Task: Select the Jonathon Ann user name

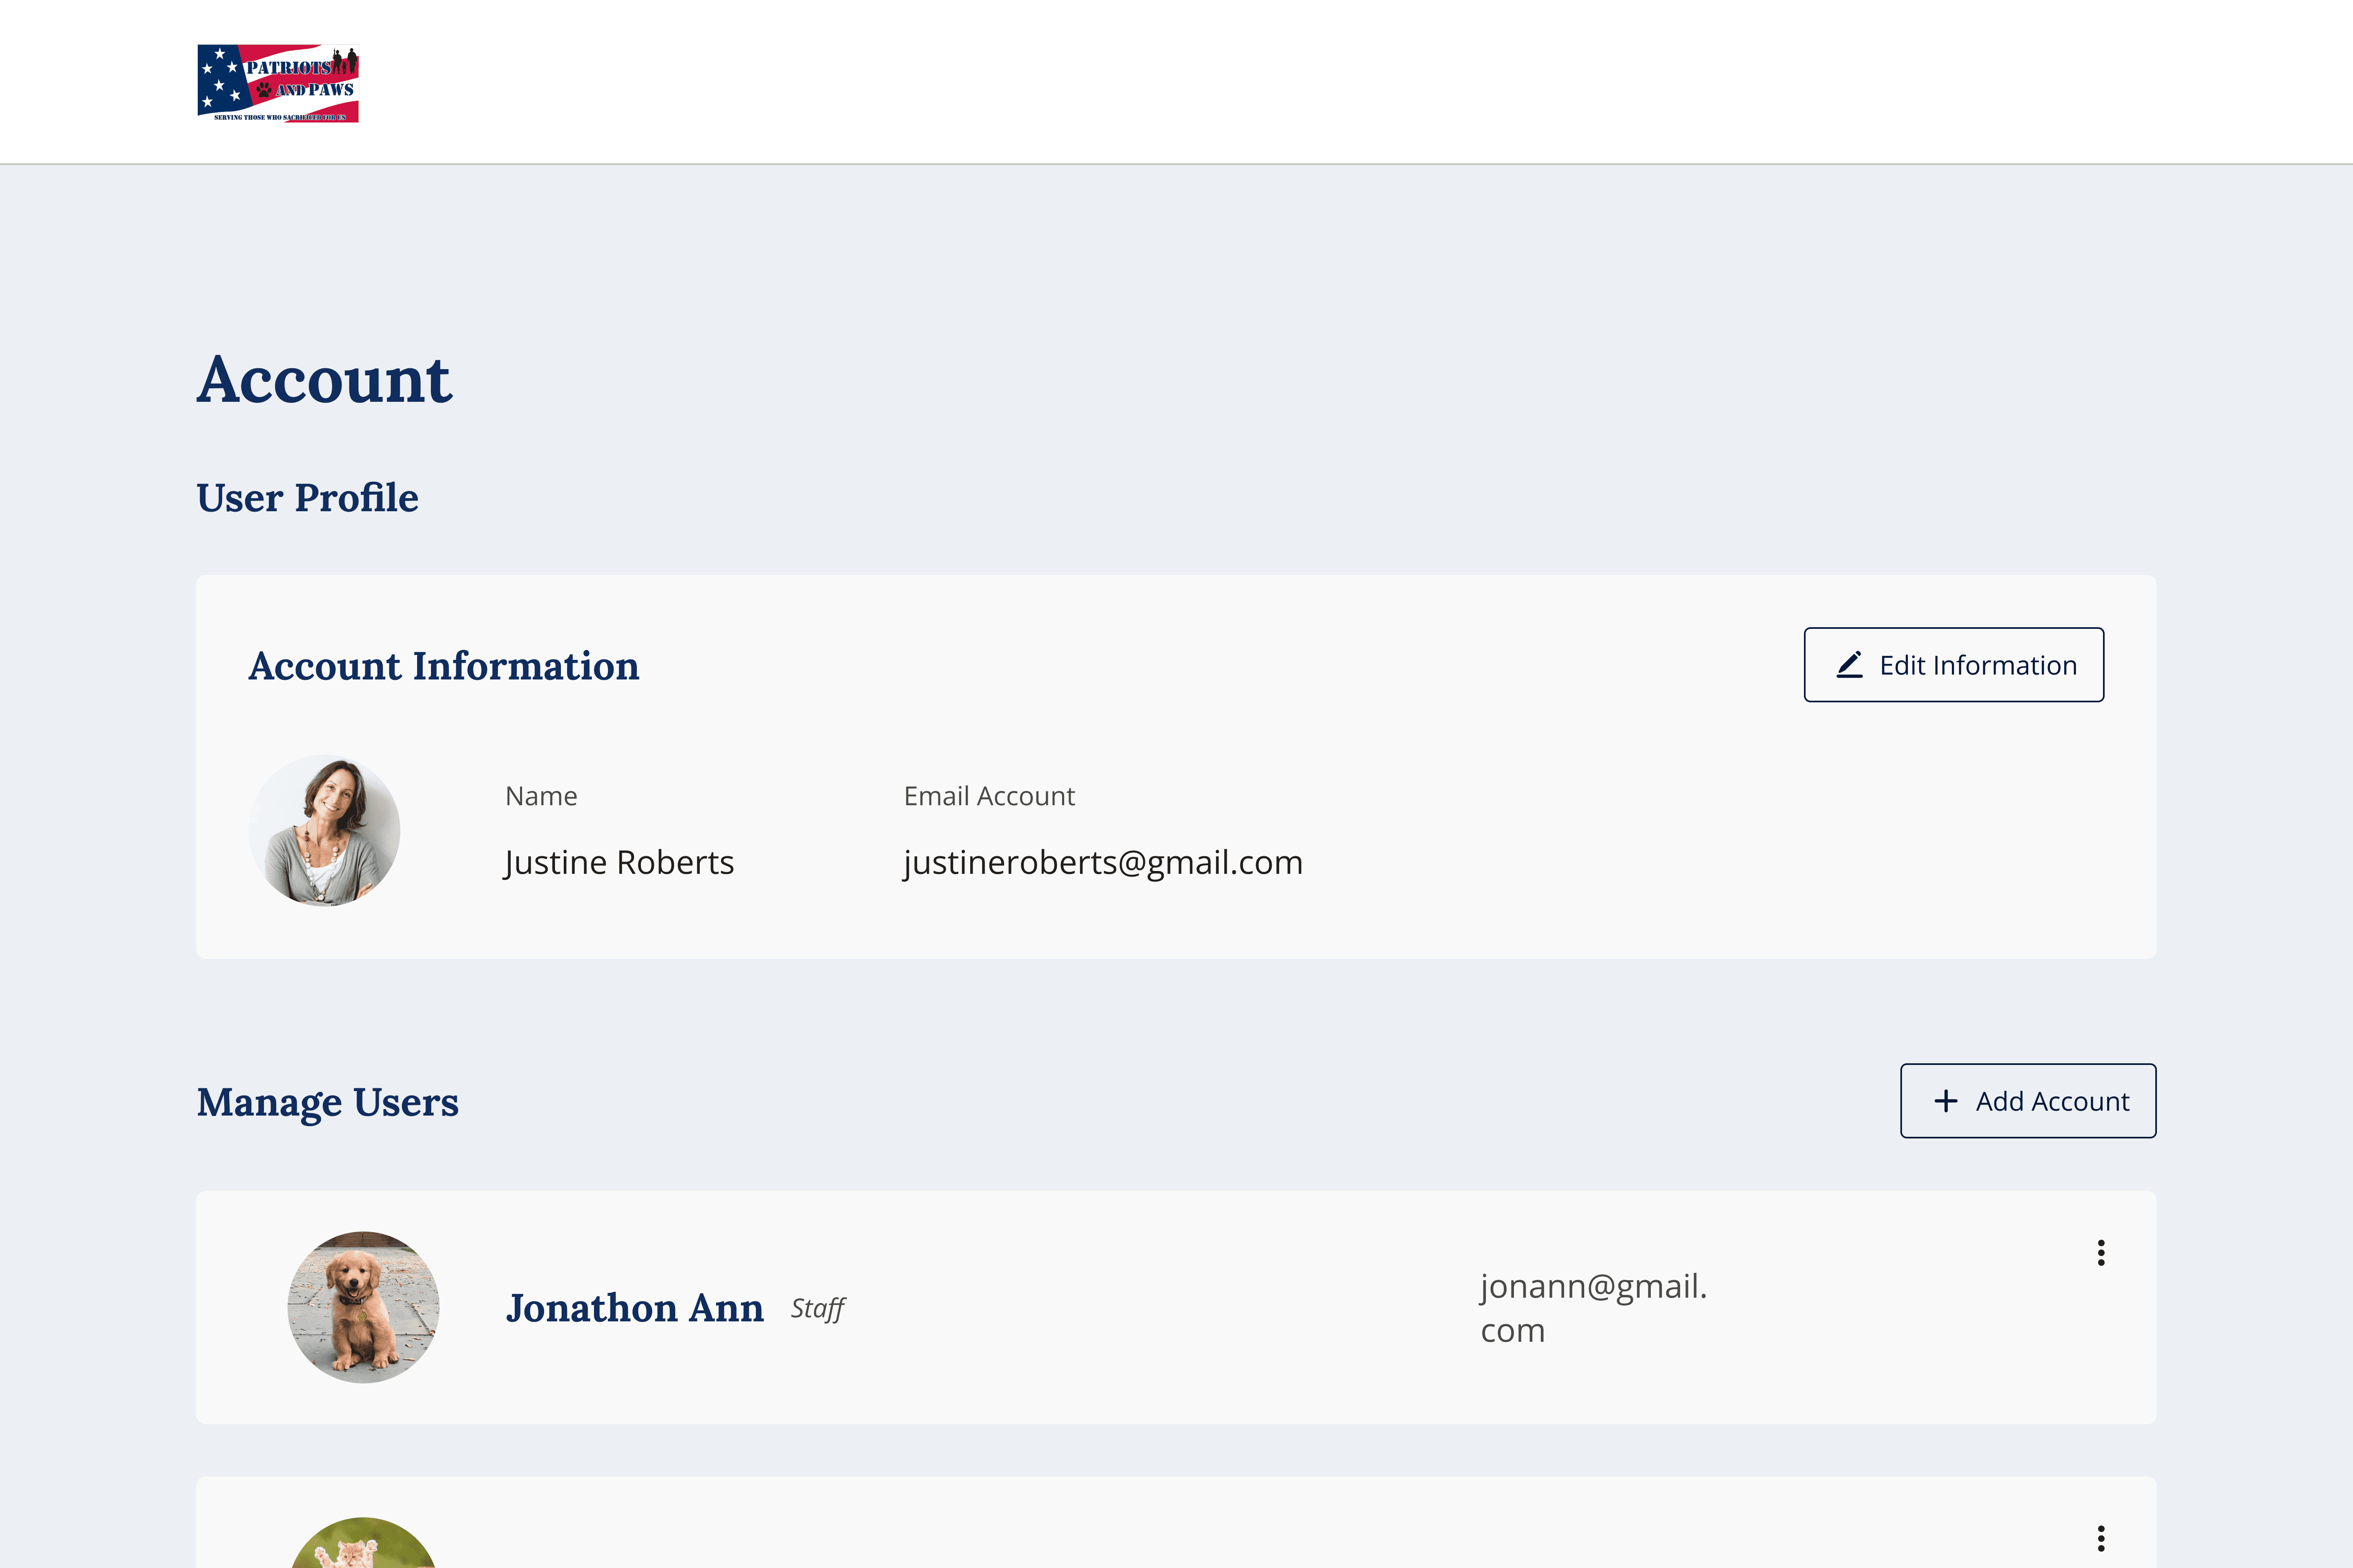Action: [634, 1308]
